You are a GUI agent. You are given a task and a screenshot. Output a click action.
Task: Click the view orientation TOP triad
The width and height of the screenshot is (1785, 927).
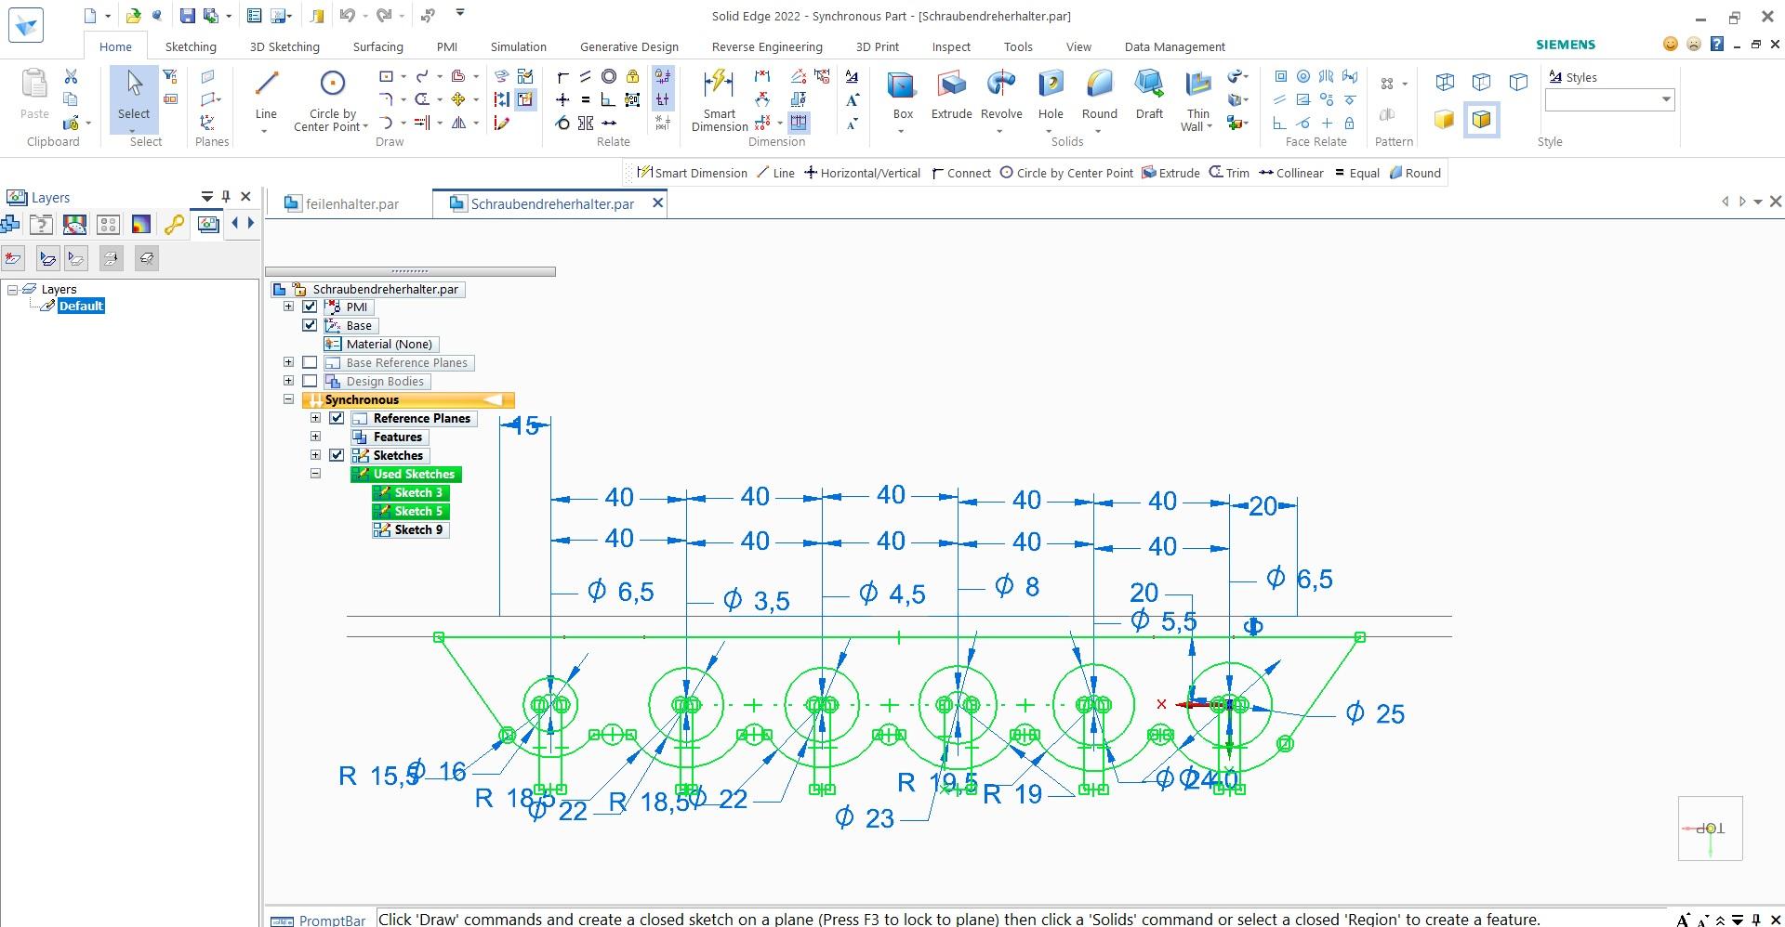tap(1710, 829)
